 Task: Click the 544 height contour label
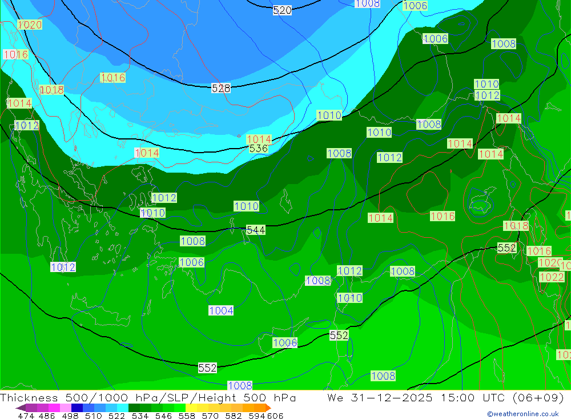[256, 230]
